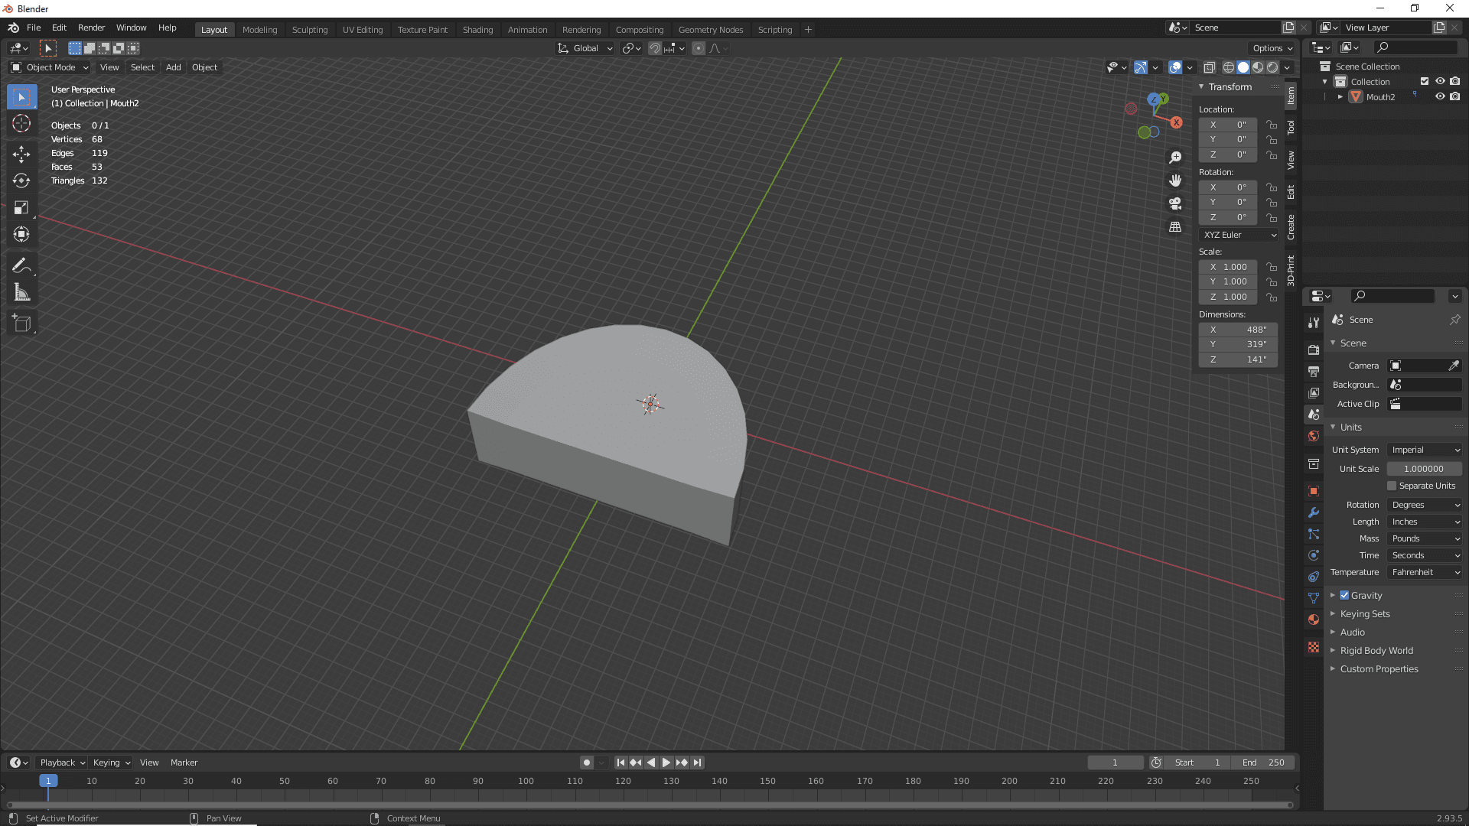
Task: Switch perspective/orthographic grid icon
Action: (1175, 227)
